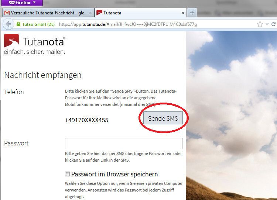277x200 pixels.
Task: Click the Tutao GmbH (DE) certificate label
Action: click(38, 24)
